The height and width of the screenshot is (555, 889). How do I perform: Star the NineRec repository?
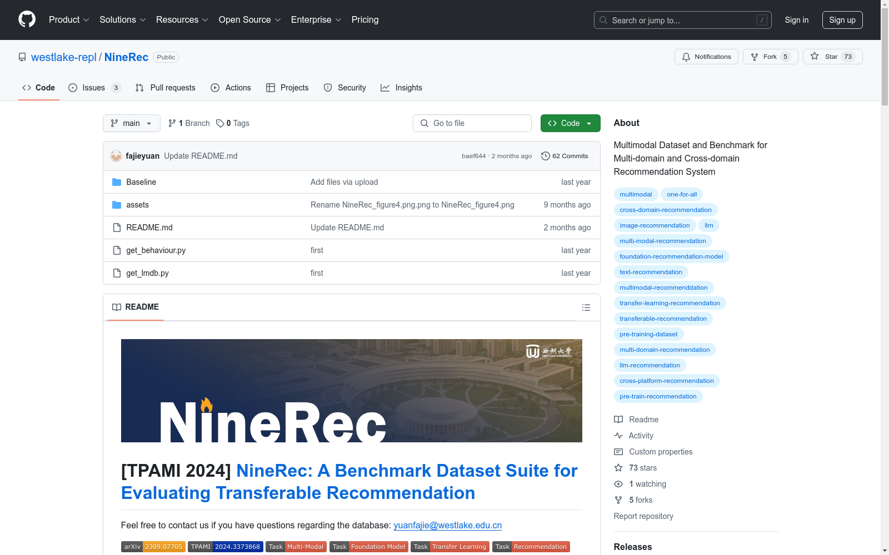pos(832,57)
